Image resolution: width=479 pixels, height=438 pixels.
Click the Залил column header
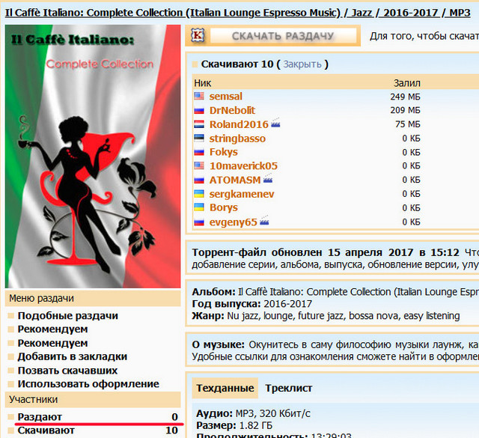[407, 83]
